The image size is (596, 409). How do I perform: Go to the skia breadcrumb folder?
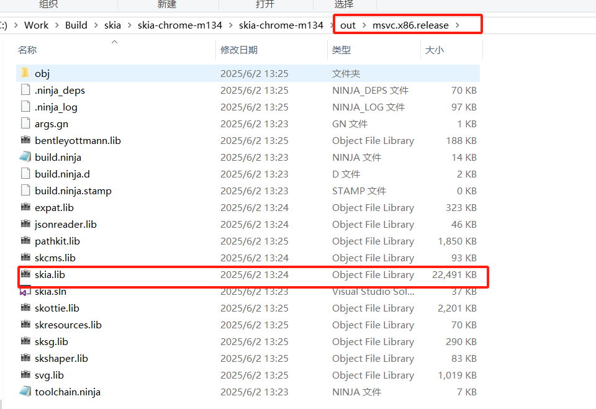pyautogui.click(x=113, y=25)
